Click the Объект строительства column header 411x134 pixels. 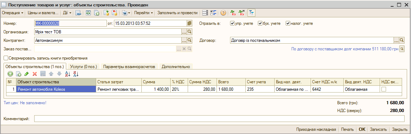[56, 82]
